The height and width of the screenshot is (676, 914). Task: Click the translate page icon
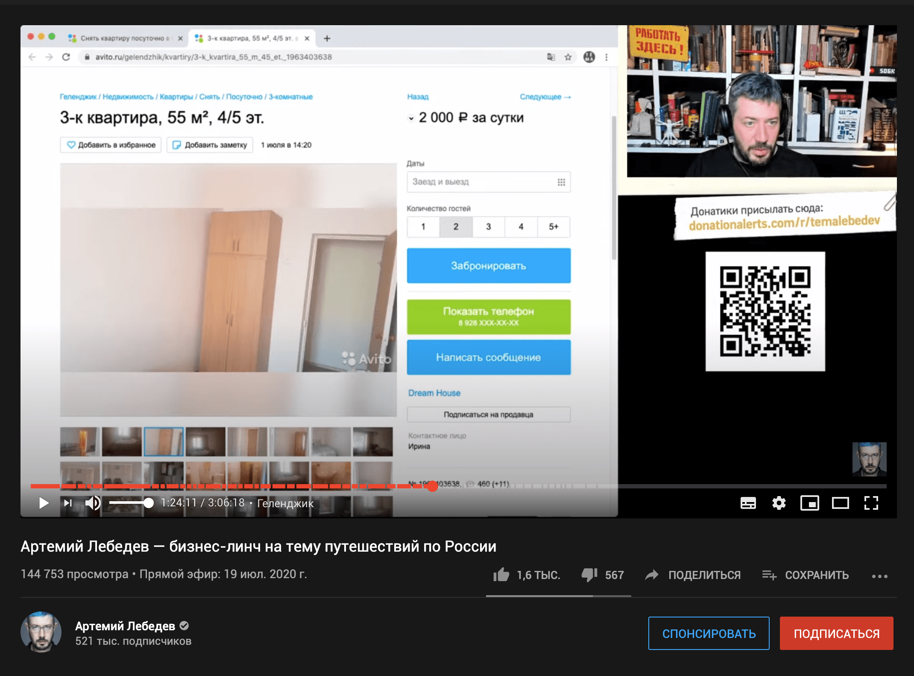coord(551,57)
